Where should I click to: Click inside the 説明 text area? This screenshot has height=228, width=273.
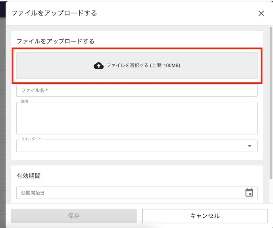(x=137, y=118)
